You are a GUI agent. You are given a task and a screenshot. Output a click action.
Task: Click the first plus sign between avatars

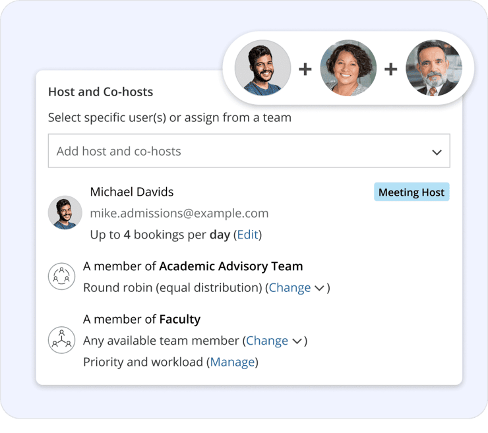(305, 69)
